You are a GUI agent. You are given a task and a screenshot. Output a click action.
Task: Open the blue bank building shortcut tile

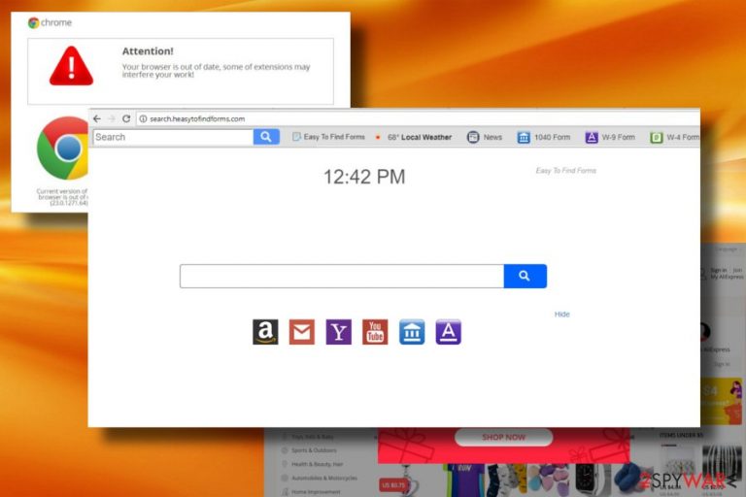pos(412,332)
